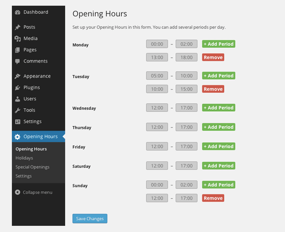Open the Opening Hours submenu link
Image resolution: width=285 pixels, height=232 pixels.
[x=31, y=149]
